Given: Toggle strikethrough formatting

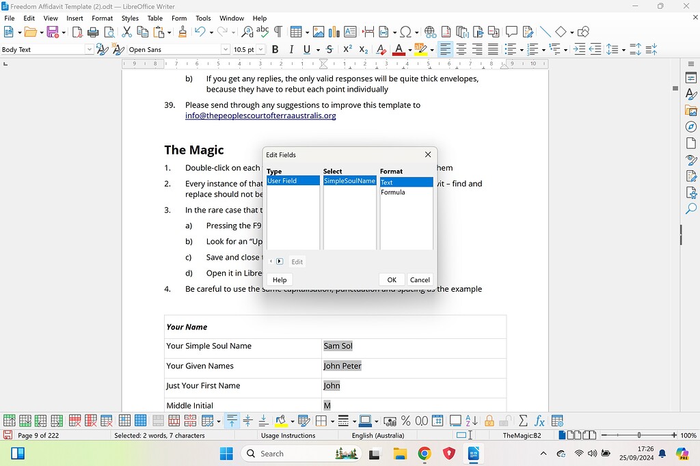Looking at the screenshot, I should (329, 49).
